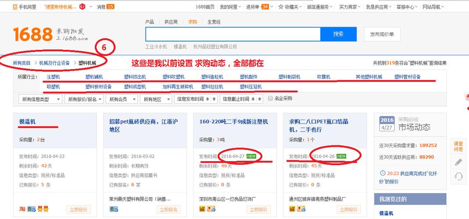
Task: Click the 搜索 search button
Action: 338,34
